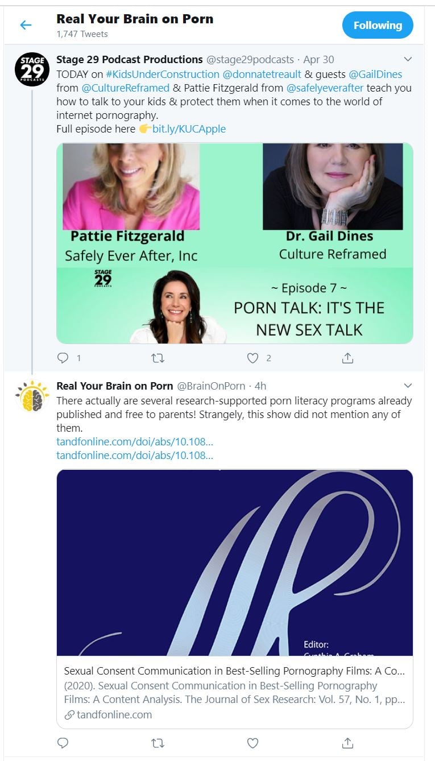The width and height of the screenshot is (435, 761).
Task: Open the Sexual Consent Communication article card
Action: (x=235, y=599)
